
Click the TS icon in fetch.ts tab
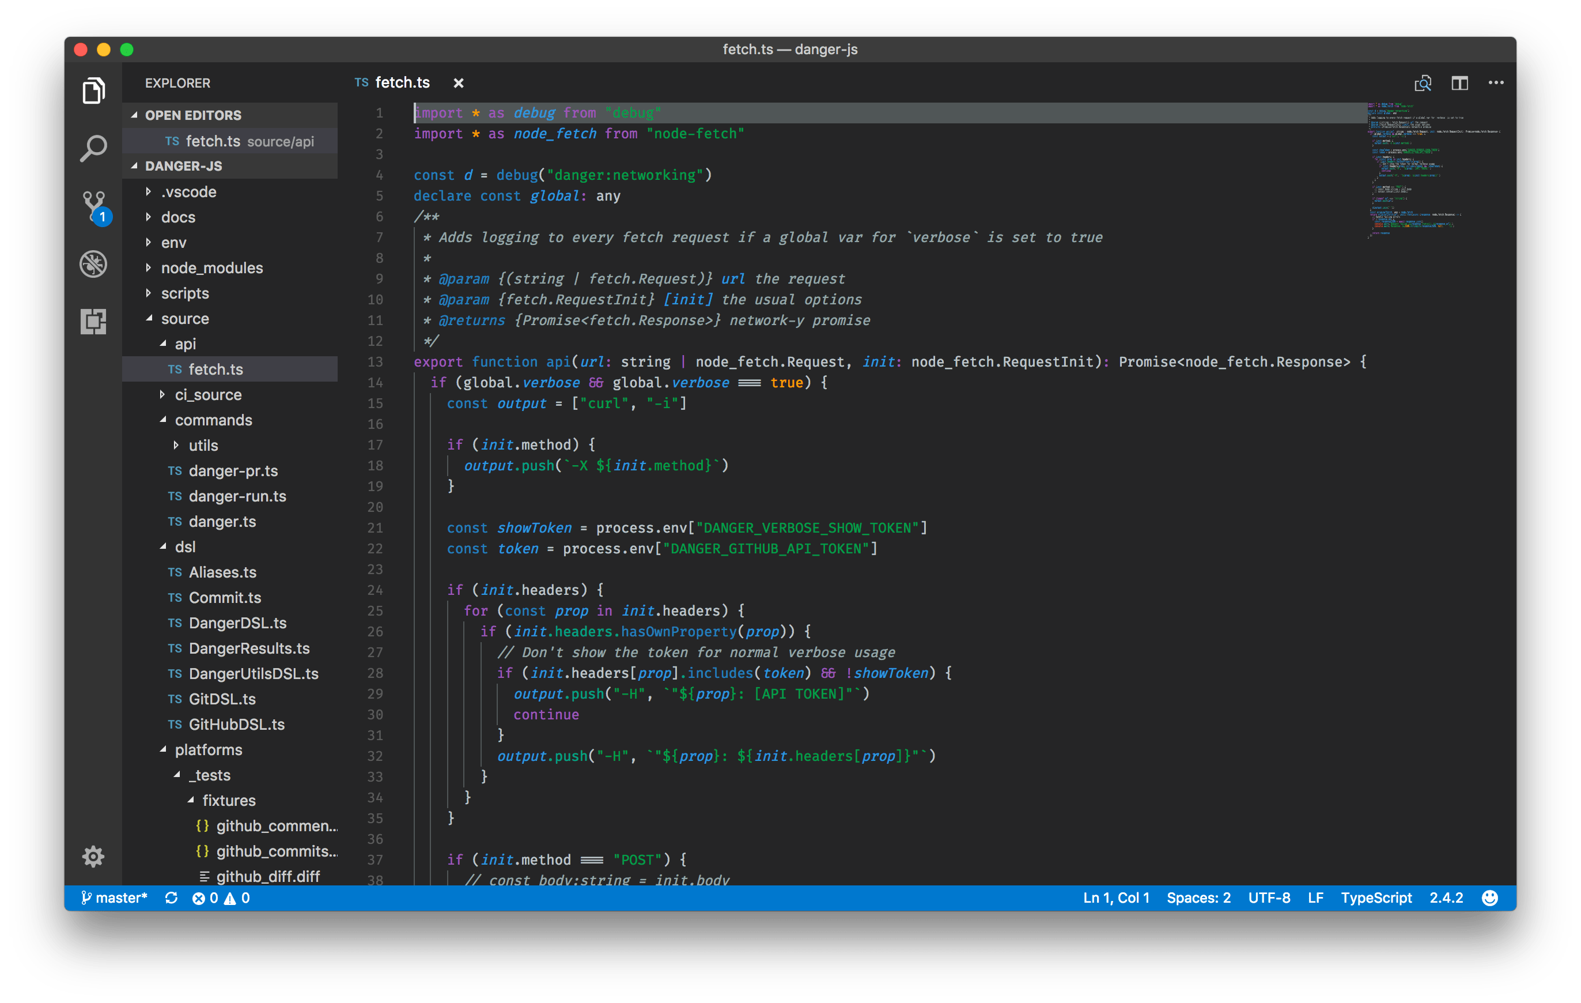pos(361,83)
